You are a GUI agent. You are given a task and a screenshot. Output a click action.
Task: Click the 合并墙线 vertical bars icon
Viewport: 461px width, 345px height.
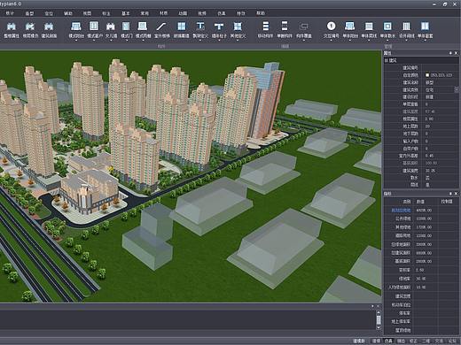click(x=406, y=27)
